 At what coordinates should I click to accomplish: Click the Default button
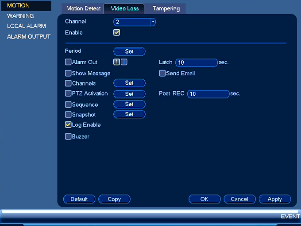[x=79, y=199]
